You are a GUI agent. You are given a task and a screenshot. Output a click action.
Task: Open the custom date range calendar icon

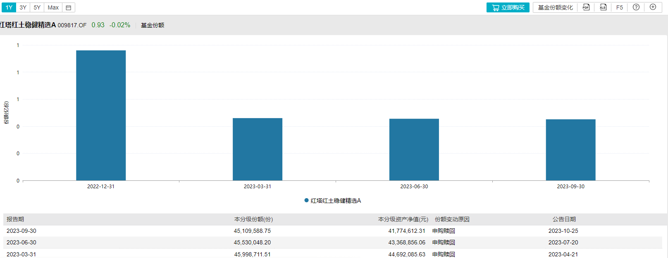tap(69, 7)
